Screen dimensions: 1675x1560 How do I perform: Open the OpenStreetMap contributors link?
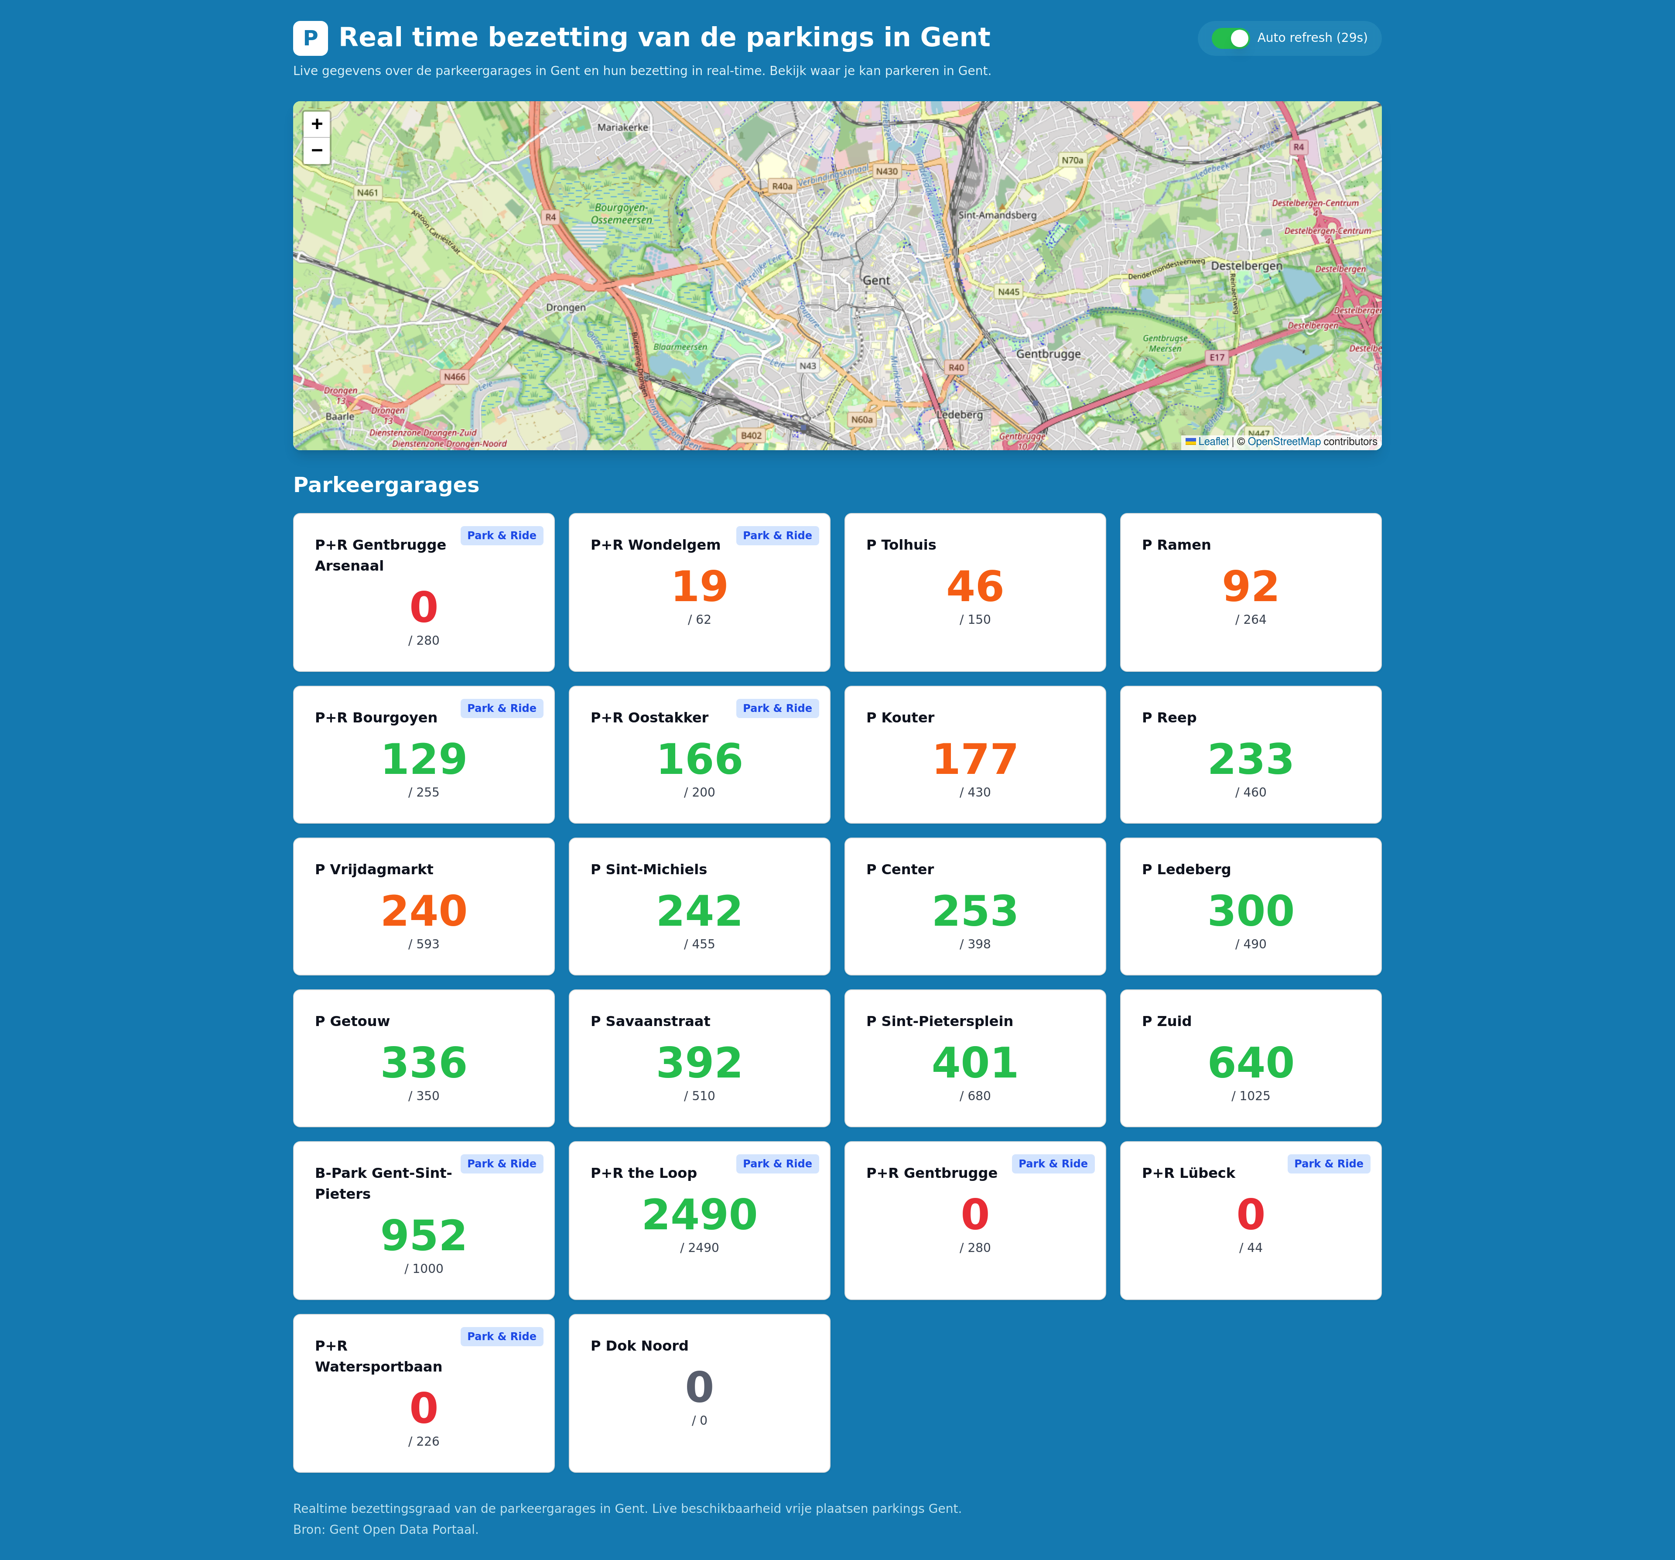(x=1283, y=441)
